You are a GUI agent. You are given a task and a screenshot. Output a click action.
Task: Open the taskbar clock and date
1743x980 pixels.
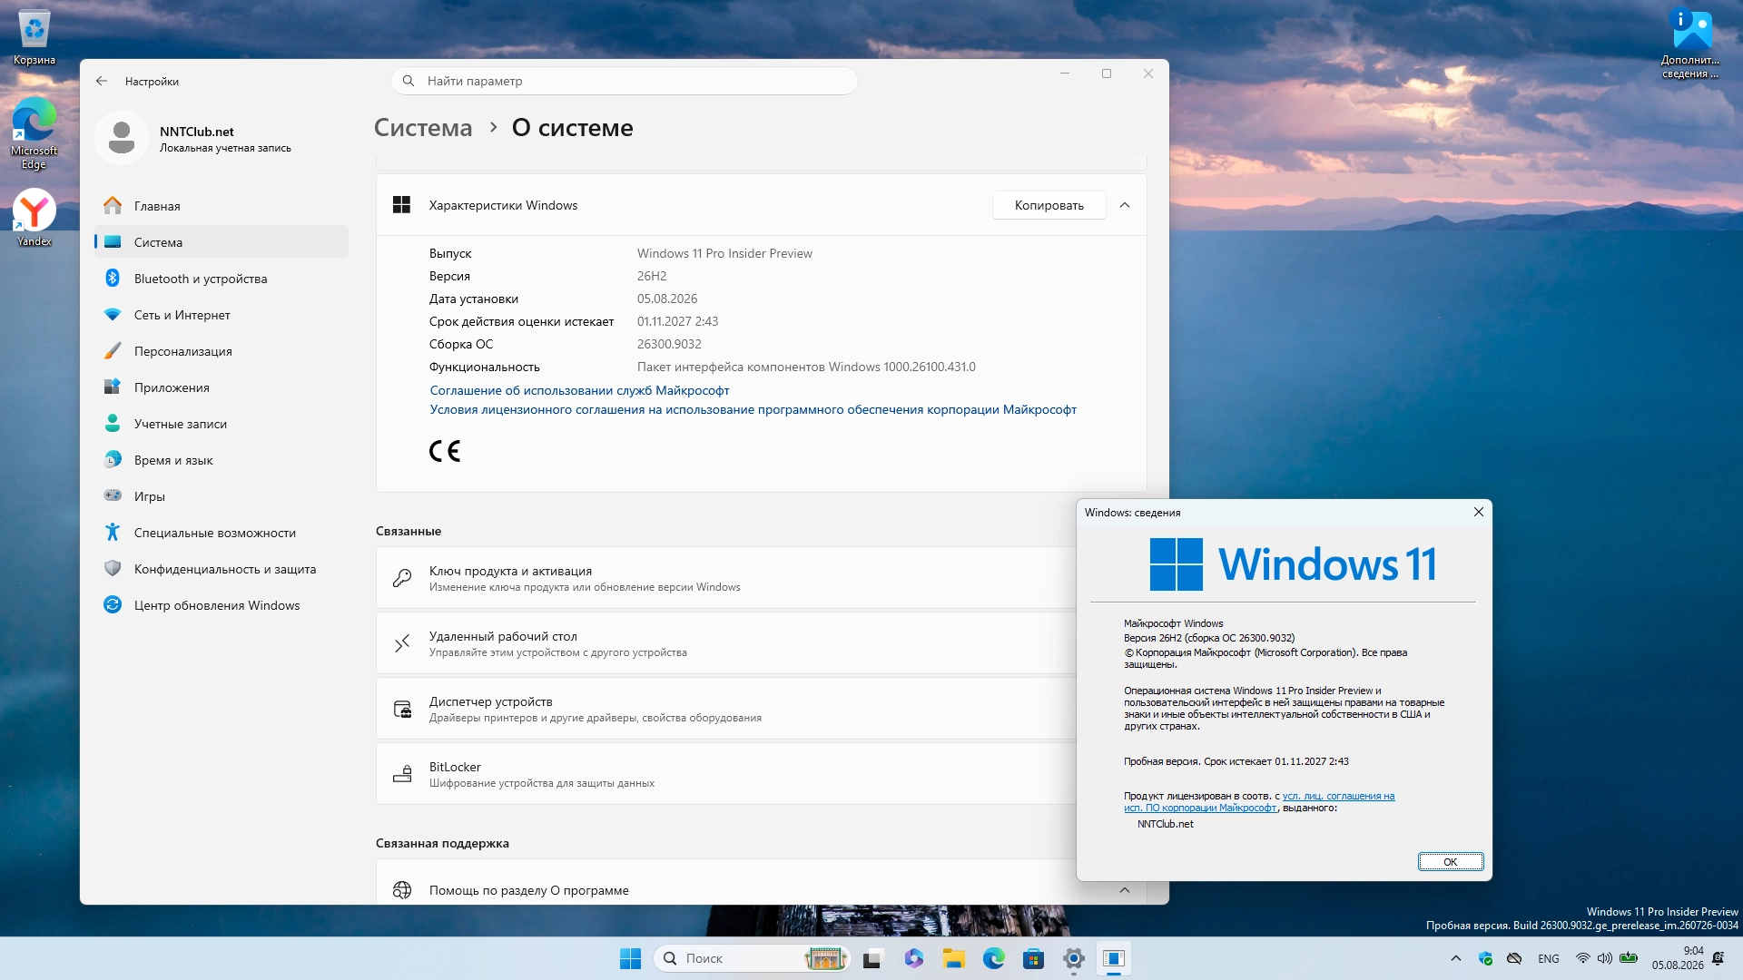coord(1678,958)
